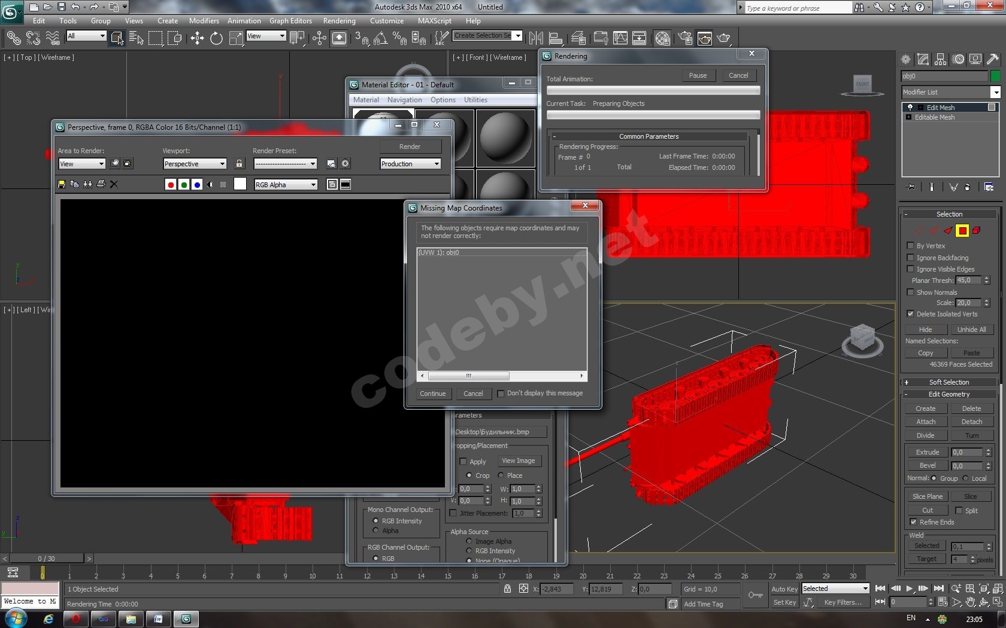Clone the rendered frame window

click(x=87, y=184)
